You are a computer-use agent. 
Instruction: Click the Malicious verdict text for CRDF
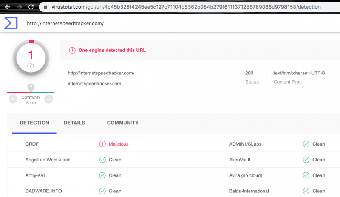[x=119, y=144]
